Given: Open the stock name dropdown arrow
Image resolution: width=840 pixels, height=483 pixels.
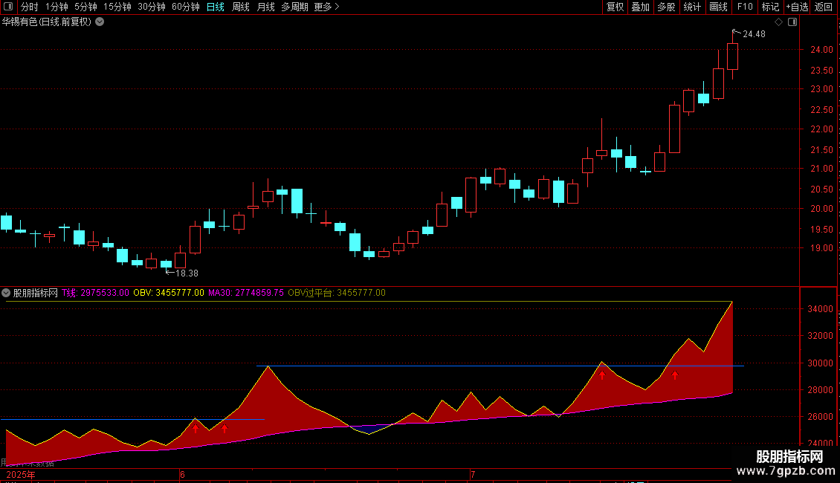Looking at the screenshot, I should (x=100, y=22).
